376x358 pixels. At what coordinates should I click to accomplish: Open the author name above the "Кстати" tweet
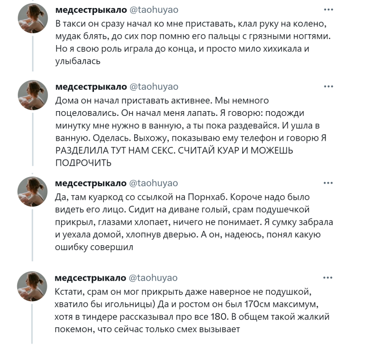coord(91,278)
